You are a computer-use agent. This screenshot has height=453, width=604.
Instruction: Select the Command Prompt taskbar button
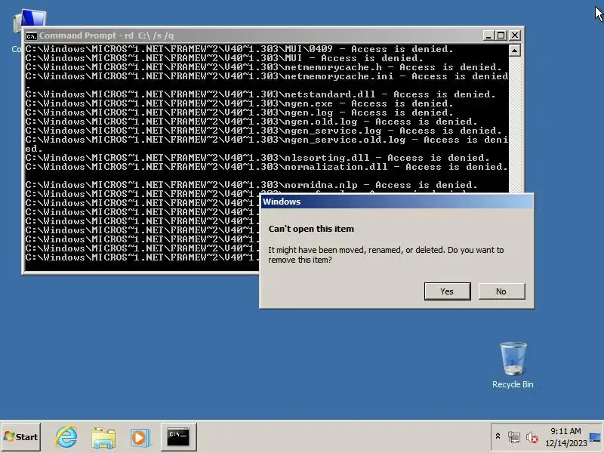coord(178,437)
